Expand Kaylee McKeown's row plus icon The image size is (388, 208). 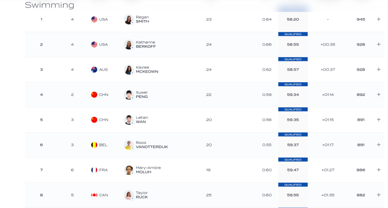point(379,70)
